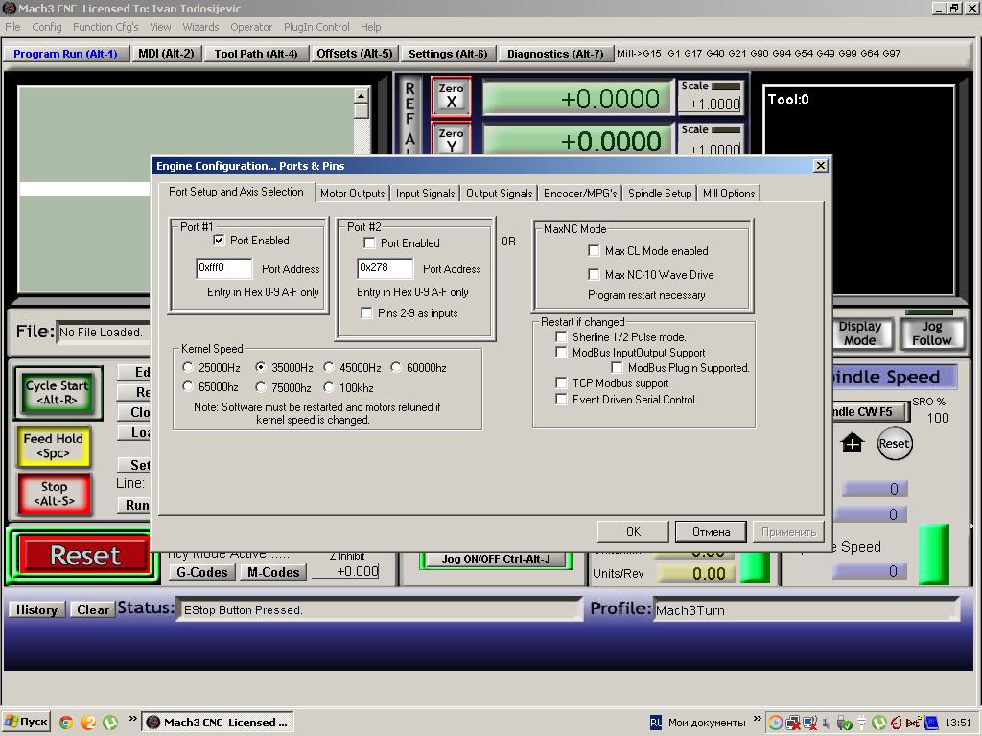Screen dimensions: 982x736
Task: Open Chrome from the taskbar quick launch
Action: 66,723
